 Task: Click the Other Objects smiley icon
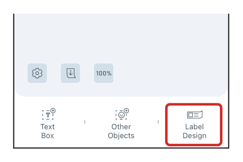pos(121,114)
